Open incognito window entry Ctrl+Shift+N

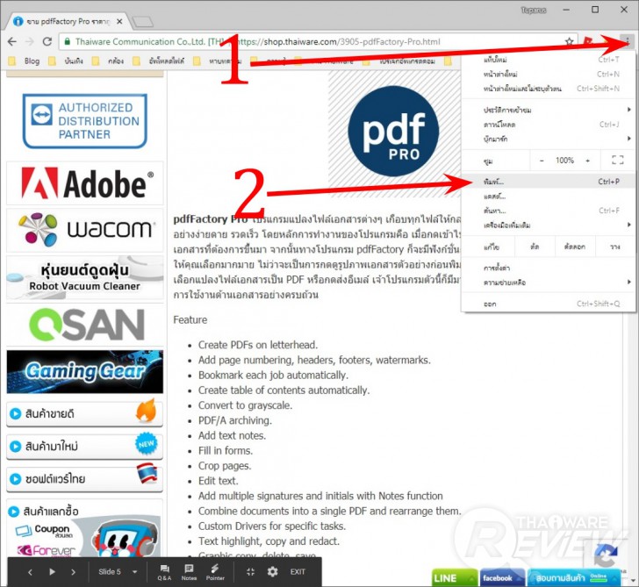pyautogui.click(x=549, y=89)
